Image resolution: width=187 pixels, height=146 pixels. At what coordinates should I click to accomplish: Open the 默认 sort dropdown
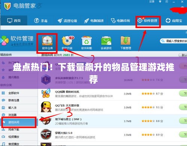[183, 55]
